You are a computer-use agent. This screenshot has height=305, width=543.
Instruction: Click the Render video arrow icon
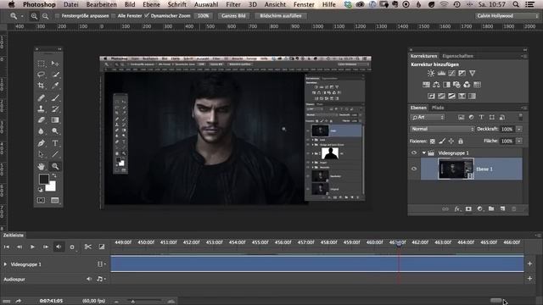tap(19, 302)
